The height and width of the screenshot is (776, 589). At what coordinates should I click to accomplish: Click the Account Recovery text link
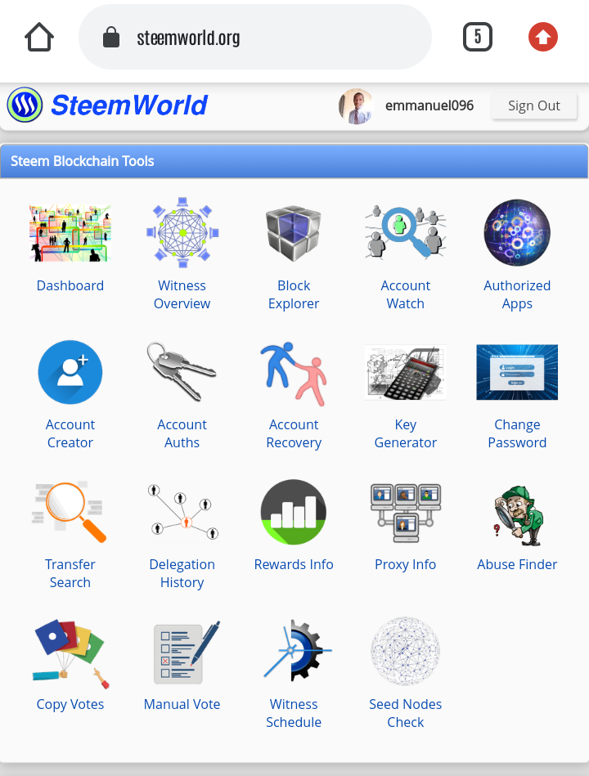[294, 433]
